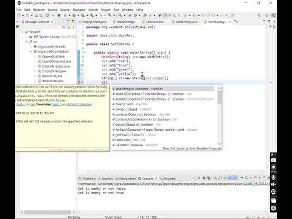Toggle the recorder microphone icon
Screen dimensions: 292x219
[x=273, y=177]
